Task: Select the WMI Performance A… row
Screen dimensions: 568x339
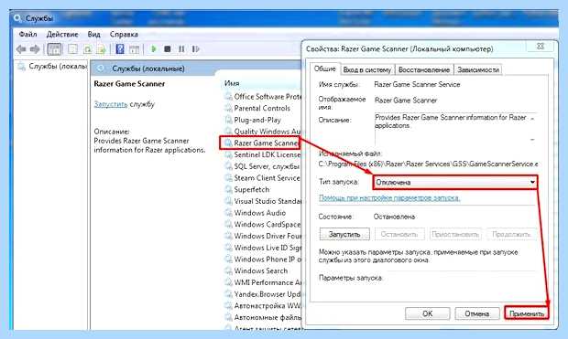Action: [x=262, y=282]
